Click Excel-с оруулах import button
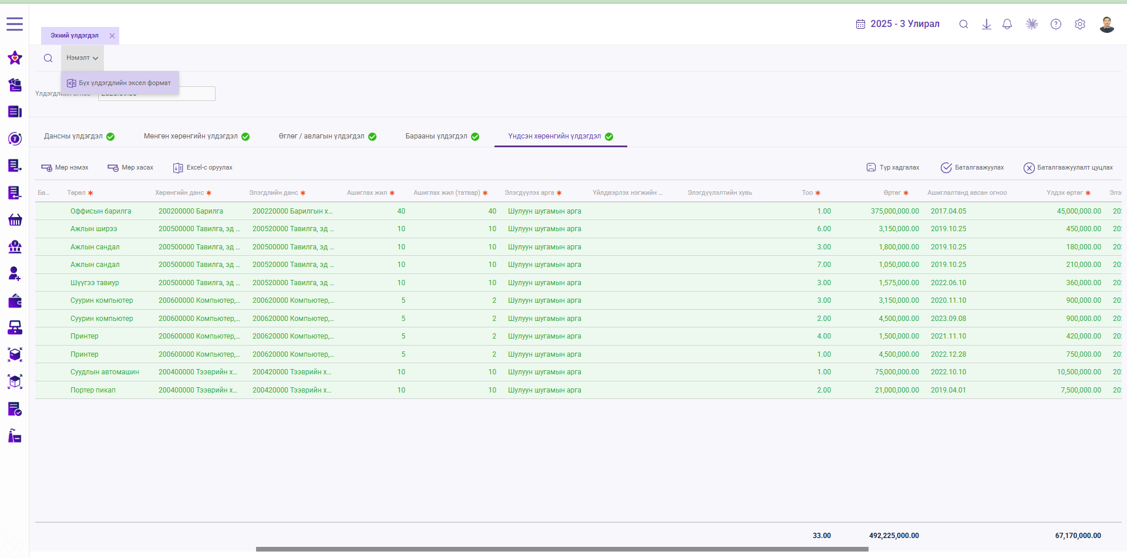Viewport: 1127px width, 558px height. [203, 168]
